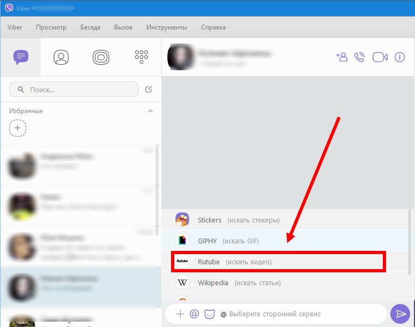415x327 pixels.
Task: Open the Chats tab icon
Action: [x=21, y=56]
